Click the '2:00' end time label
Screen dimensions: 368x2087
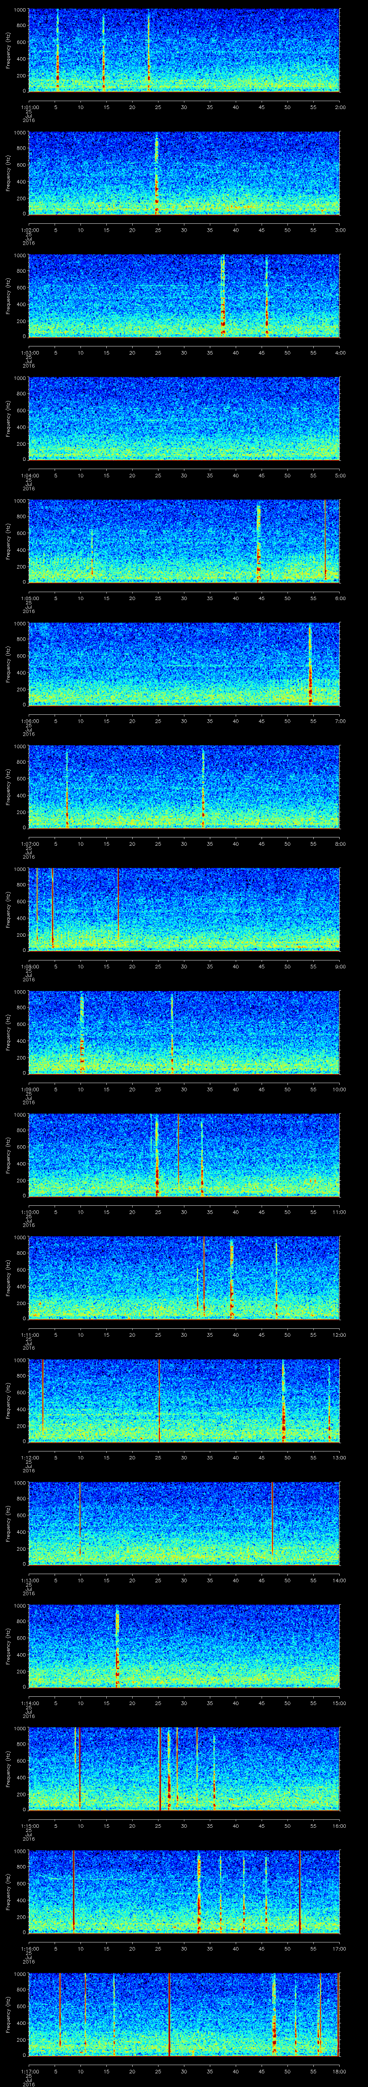click(x=340, y=106)
